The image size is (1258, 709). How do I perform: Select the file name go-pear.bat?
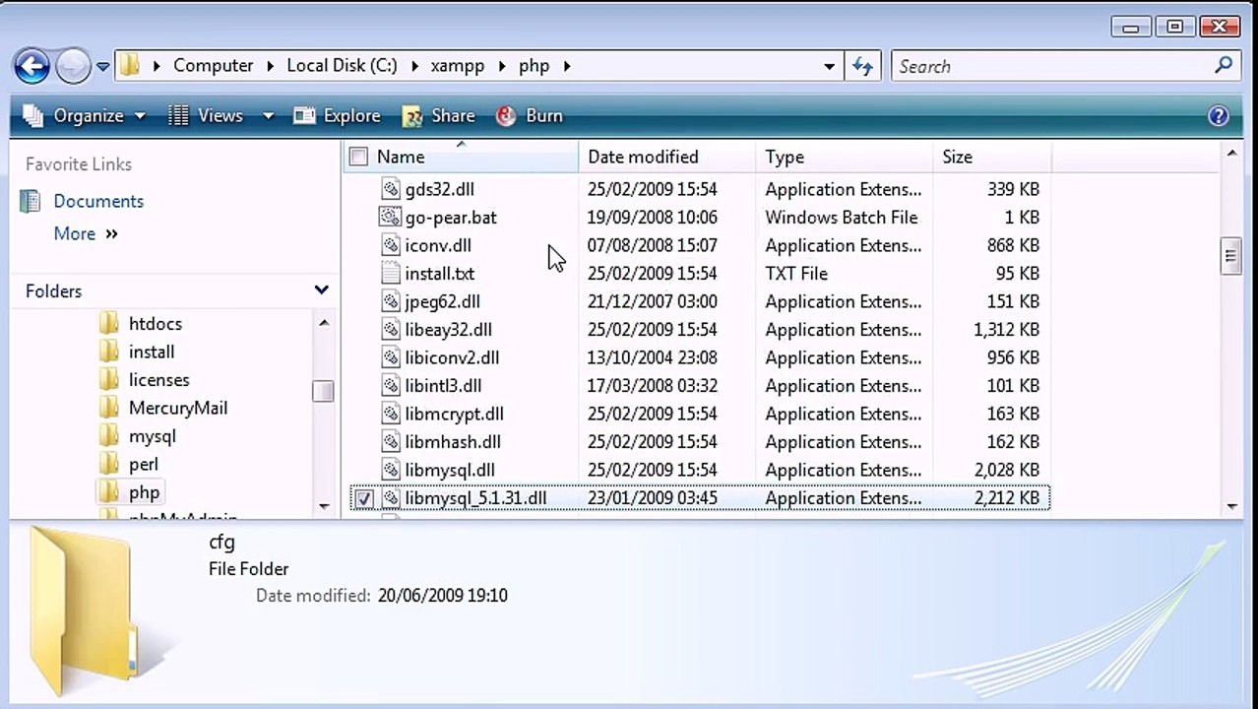pos(451,217)
